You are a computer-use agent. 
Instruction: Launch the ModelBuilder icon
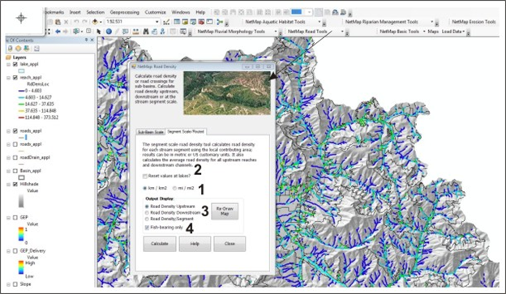[220, 22]
